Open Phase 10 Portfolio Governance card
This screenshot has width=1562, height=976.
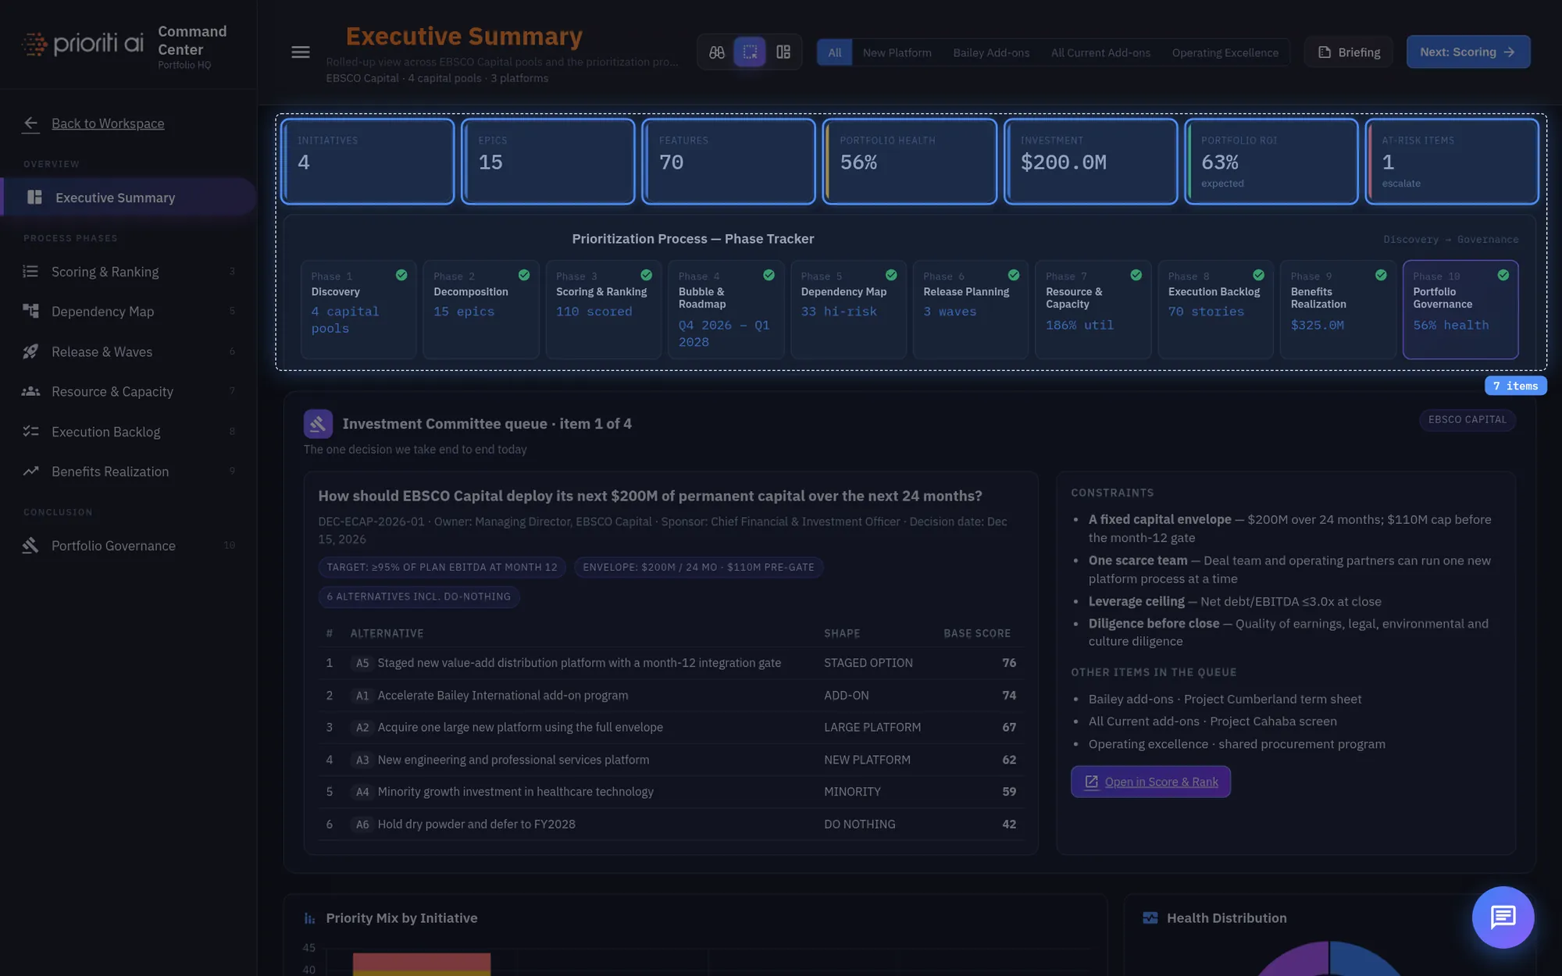pos(1460,310)
